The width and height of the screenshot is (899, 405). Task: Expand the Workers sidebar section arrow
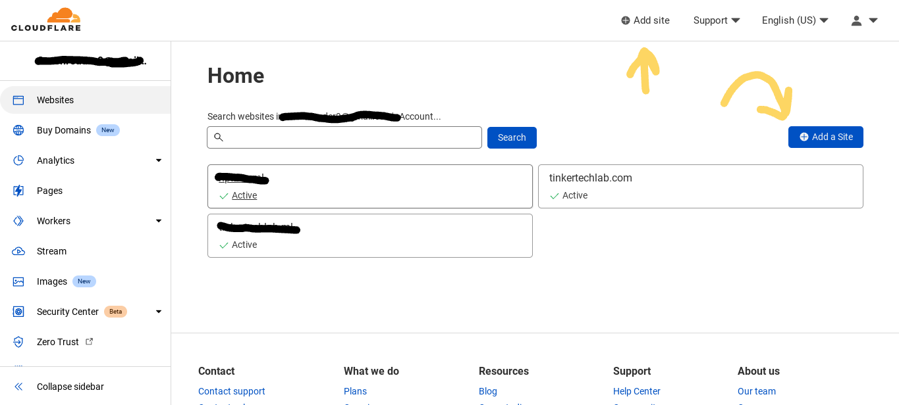tap(158, 221)
